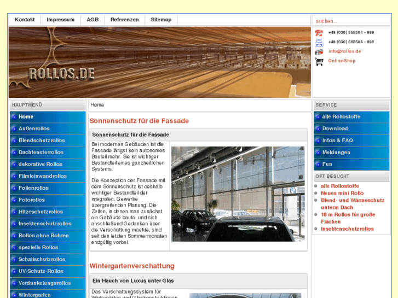Click Insektenschutzrollos under Oft besucht
This screenshot has height=298, width=398.
[x=347, y=229]
